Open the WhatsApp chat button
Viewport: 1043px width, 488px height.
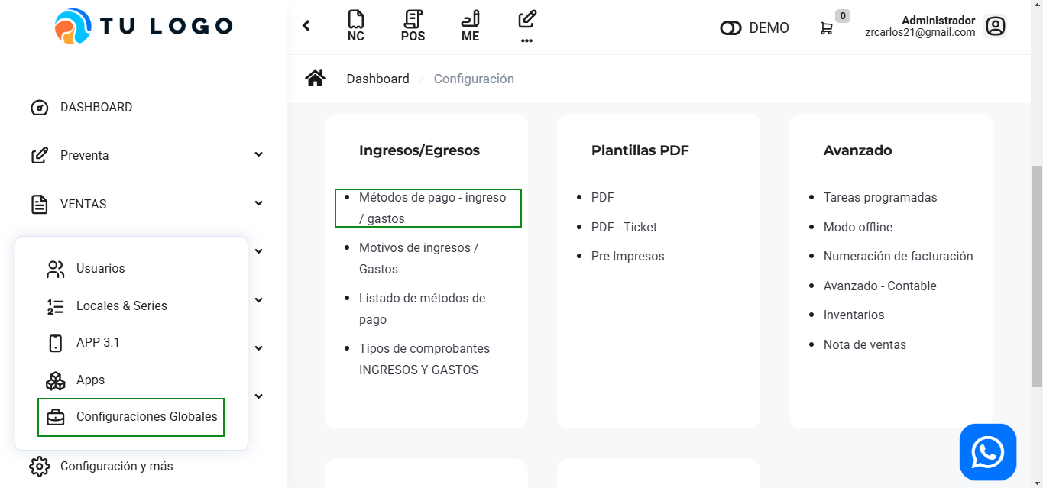tap(987, 452)
